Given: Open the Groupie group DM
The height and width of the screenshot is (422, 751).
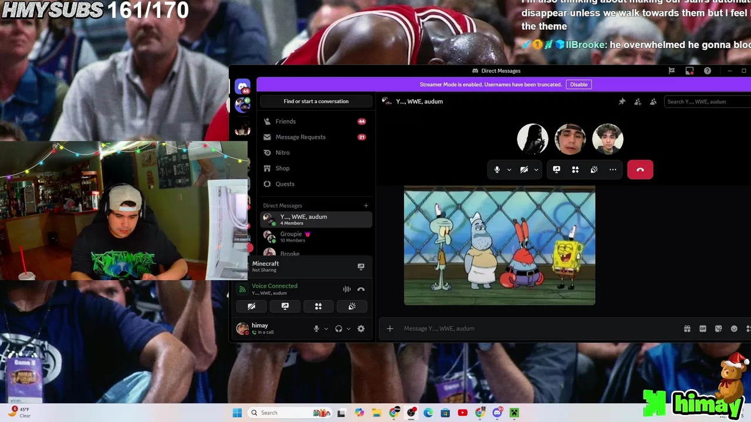Looking at the screenshot, I should [316, 236].
